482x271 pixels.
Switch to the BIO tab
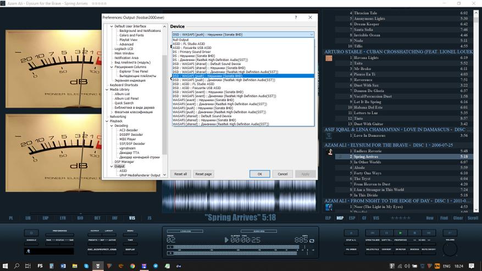click(80, 218)
